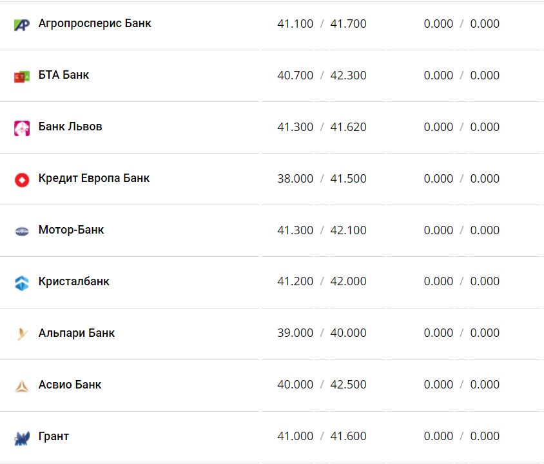Open the Кредит Европа Банк link
This screenshot has height=464, width=544.
pos(94,178)
